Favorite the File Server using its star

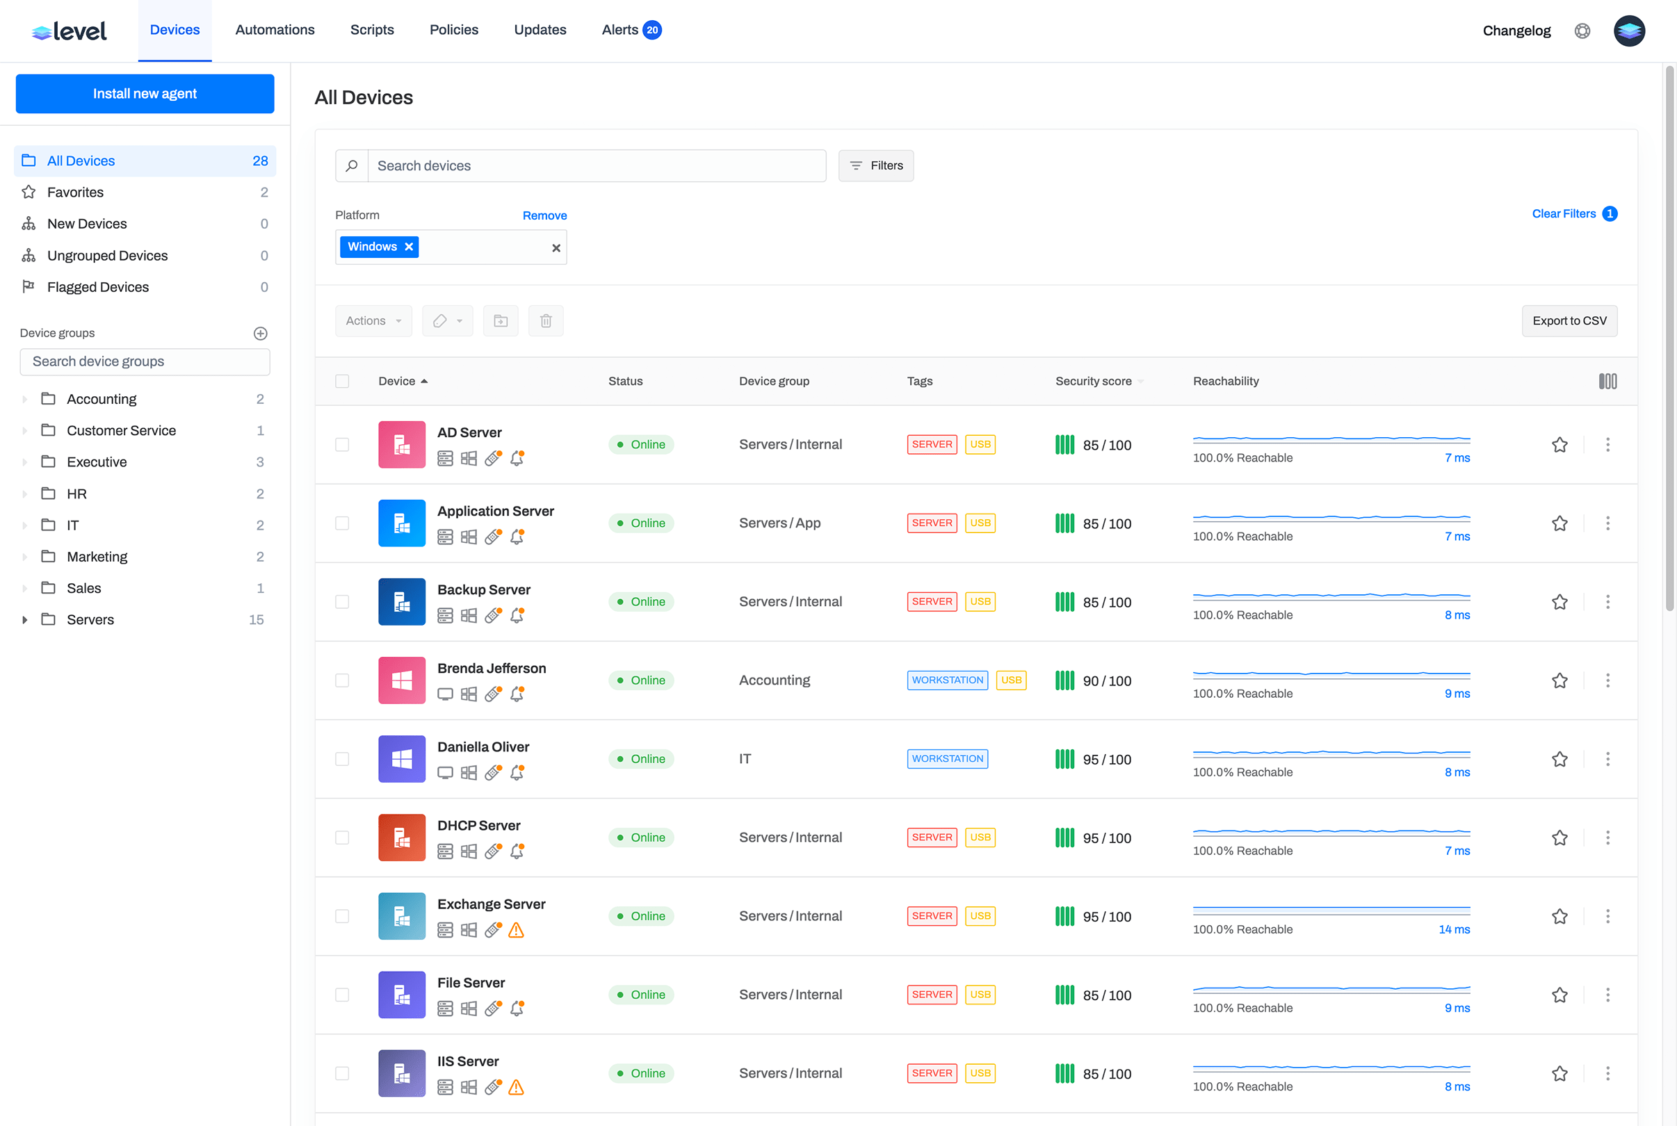[x=1559, y=995]
